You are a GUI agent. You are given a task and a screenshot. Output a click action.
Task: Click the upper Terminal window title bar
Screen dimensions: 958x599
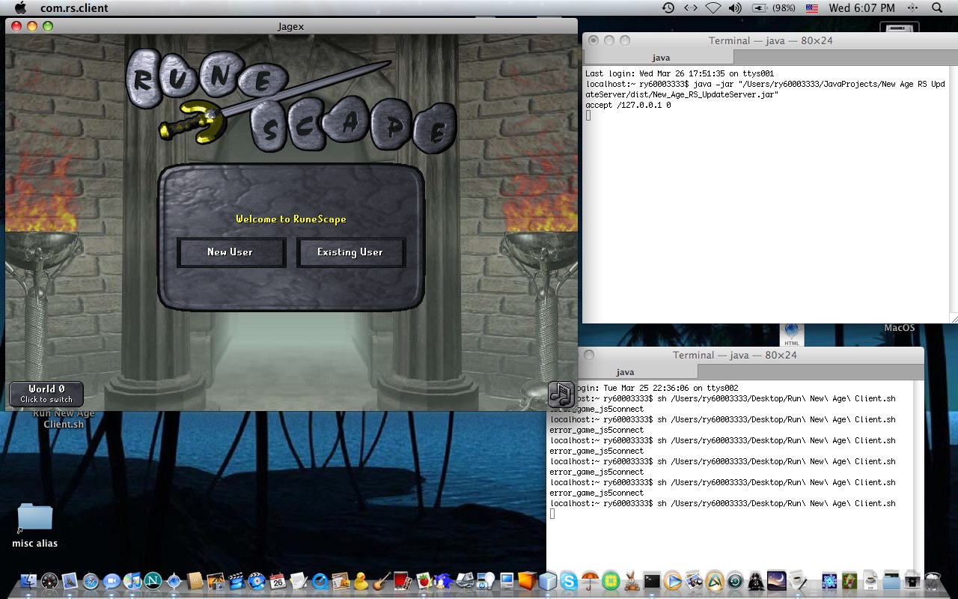coord(770,40)
